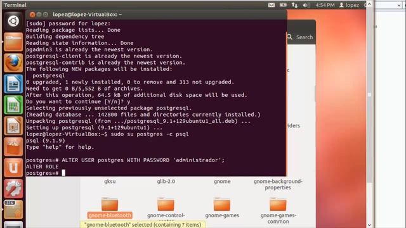Select the gnome-games folder icon
The image size is (406, 228).
coord(222,204)
